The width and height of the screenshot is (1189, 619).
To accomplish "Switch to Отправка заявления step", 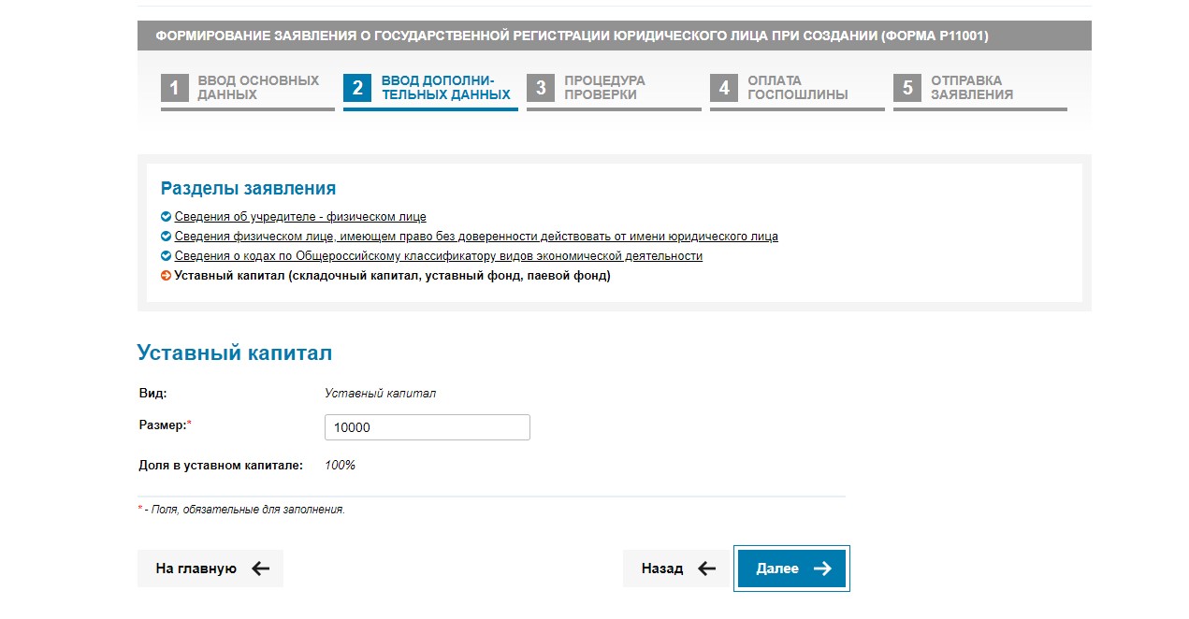I will (x=980, y=91).
